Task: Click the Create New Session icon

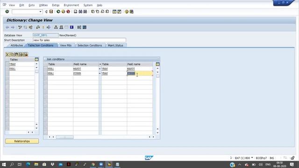Action: point(114,12)
